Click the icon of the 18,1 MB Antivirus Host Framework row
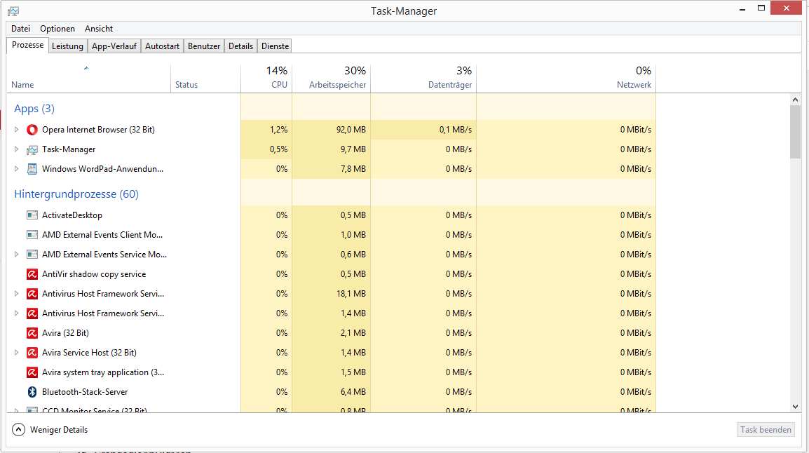This screenshot has width=809, height=453. [32, 294]
